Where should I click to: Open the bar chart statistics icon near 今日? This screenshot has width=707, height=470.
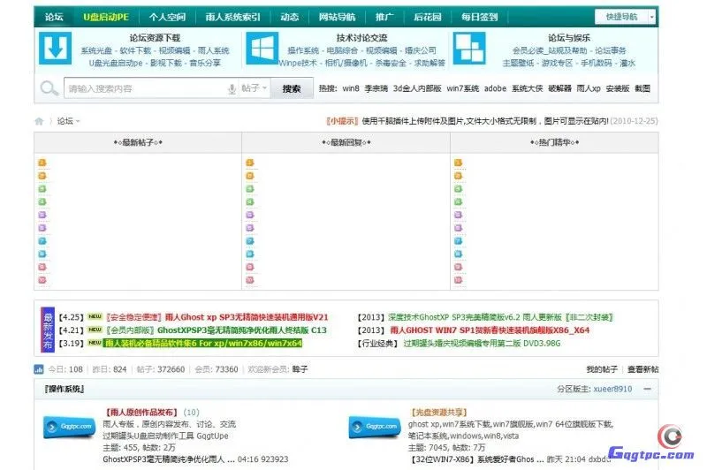(39, 369)
